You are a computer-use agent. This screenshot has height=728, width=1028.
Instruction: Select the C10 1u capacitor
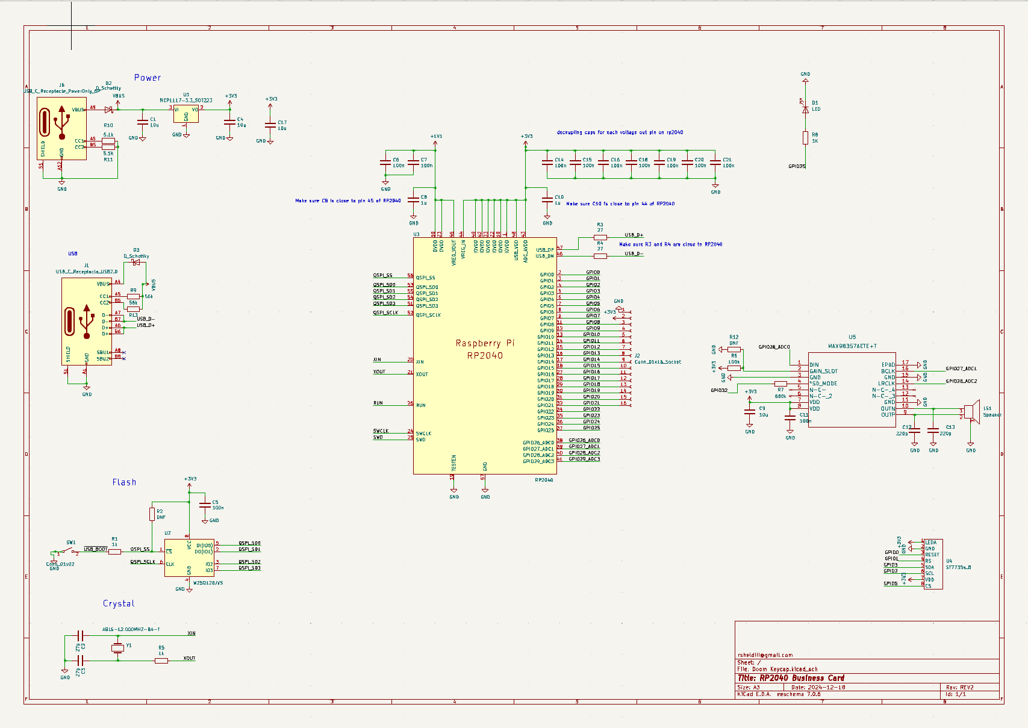(547, 199)
